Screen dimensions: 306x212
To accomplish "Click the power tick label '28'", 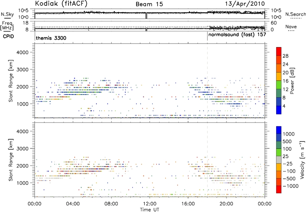I will click(x=285, y=56).
